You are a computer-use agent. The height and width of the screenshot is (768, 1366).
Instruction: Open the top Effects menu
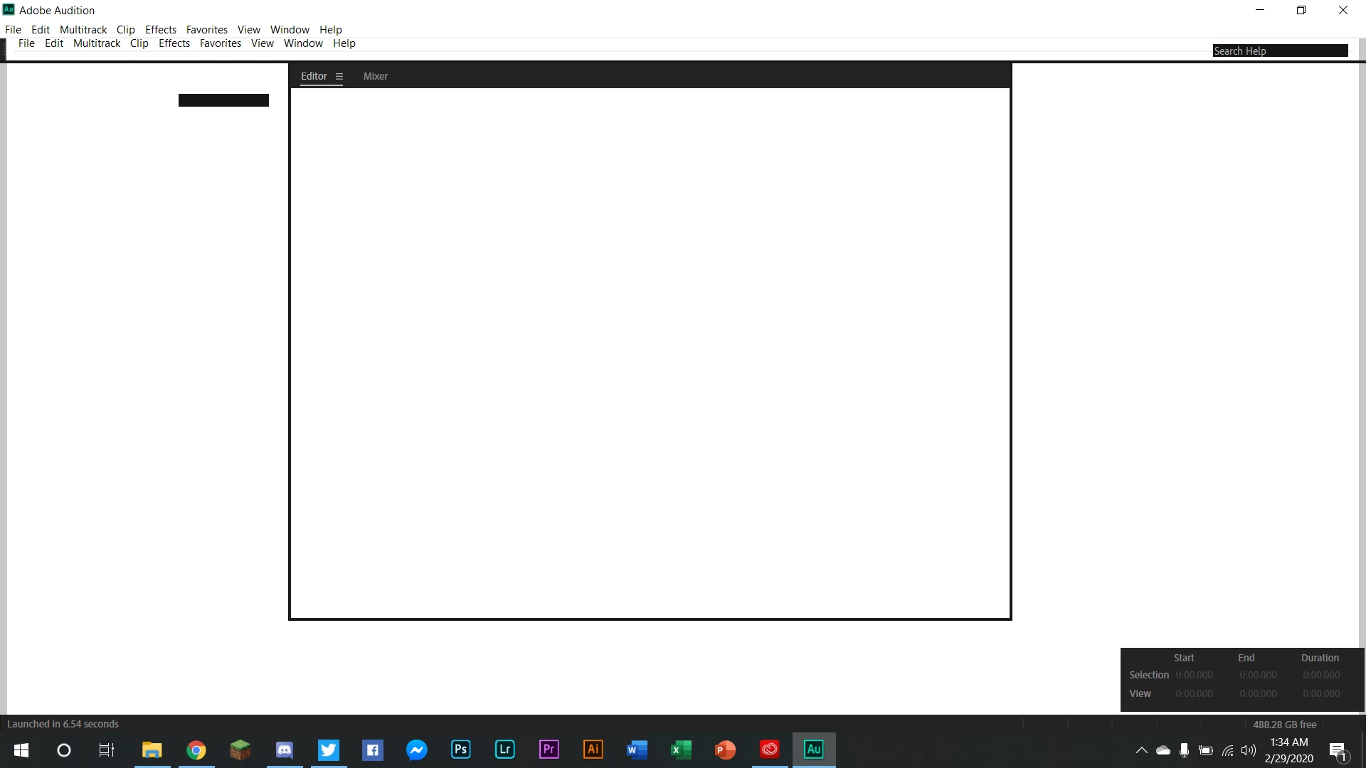pyautogui.click(x=161, y=29)
